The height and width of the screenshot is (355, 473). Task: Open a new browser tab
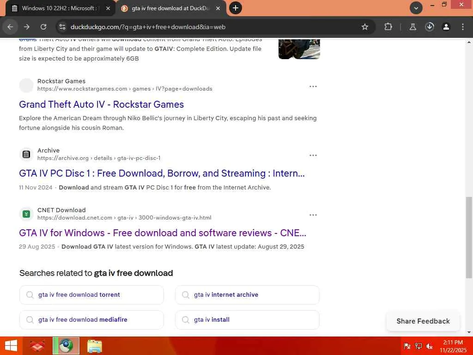(x=236, y=8)
